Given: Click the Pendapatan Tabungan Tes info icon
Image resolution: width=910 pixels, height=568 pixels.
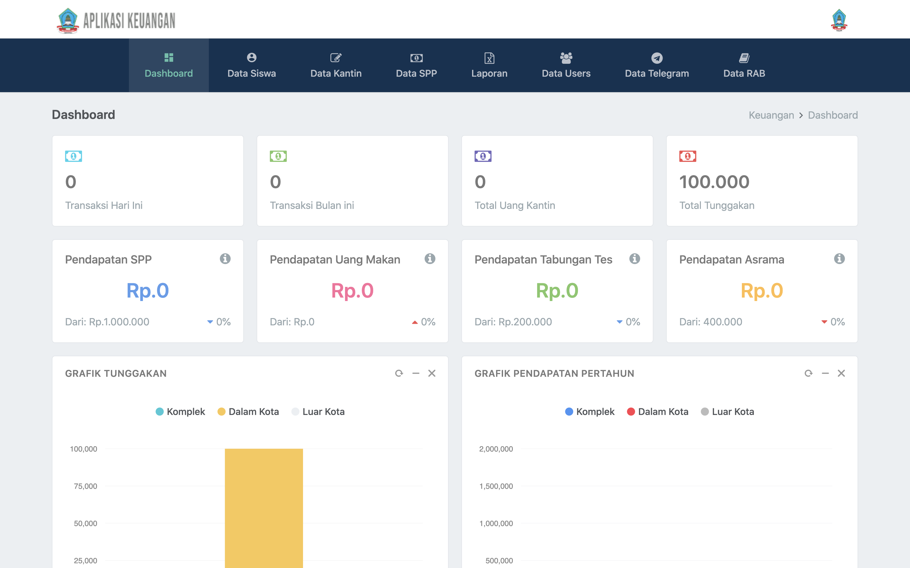Looking at the screenshot, I should 634,259.
